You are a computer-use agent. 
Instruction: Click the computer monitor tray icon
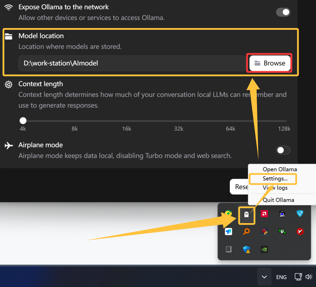point(282,214)
